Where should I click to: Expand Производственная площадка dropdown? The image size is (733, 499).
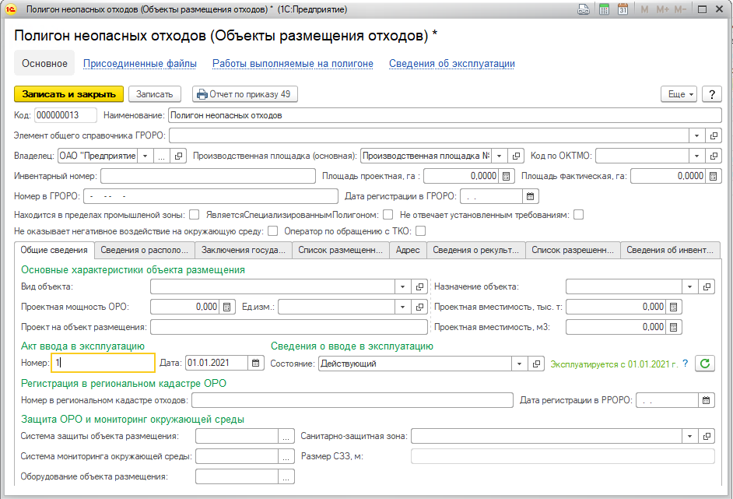point(500,156)
